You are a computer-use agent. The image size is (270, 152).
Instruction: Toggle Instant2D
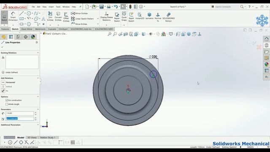click(140, 16)
